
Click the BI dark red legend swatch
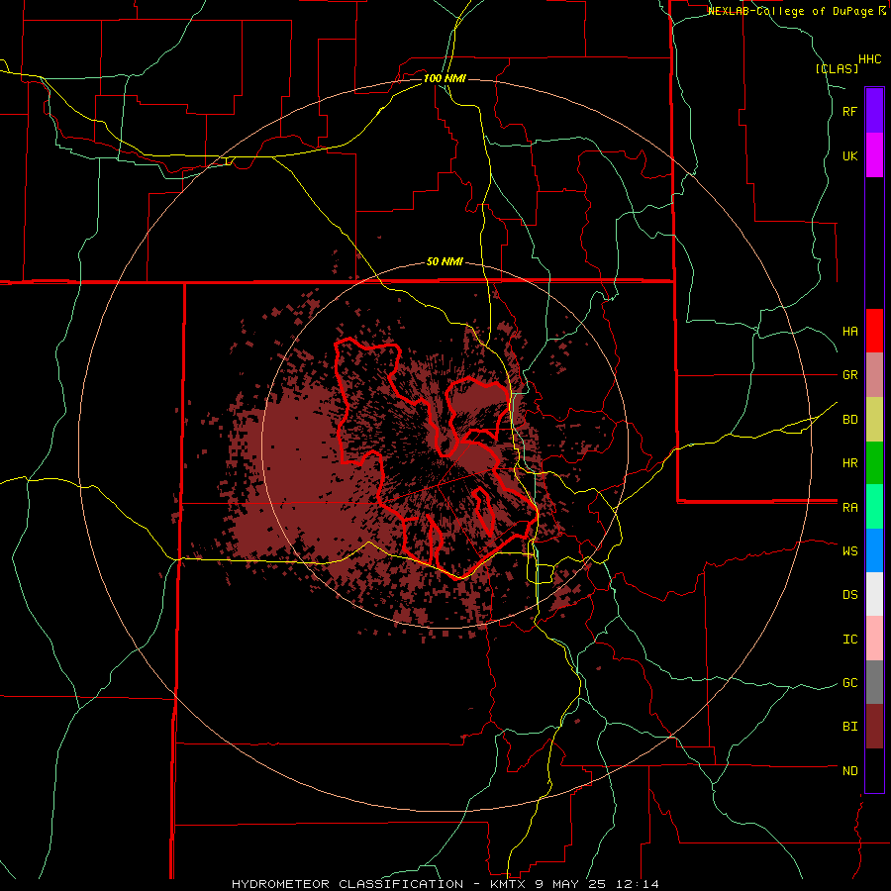874,727
